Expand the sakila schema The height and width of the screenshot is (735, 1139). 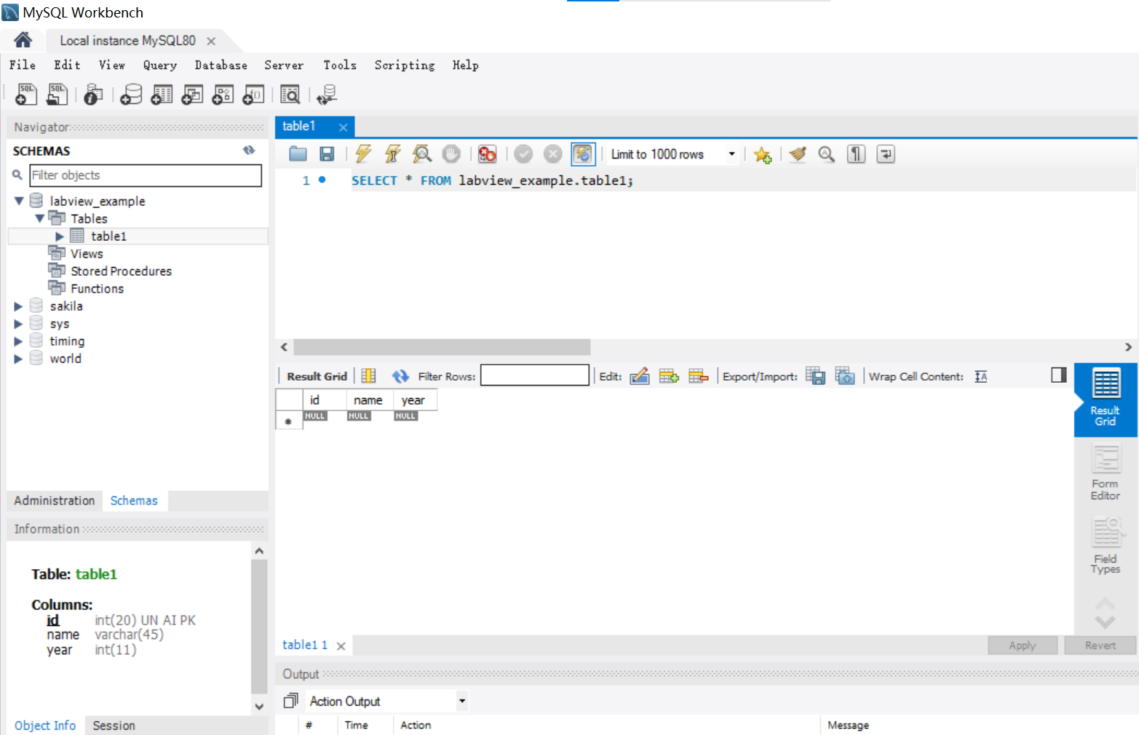tap(17, 306)
